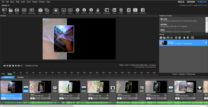
Task: Click the new project briefcase icon
Action: [161, 38]
